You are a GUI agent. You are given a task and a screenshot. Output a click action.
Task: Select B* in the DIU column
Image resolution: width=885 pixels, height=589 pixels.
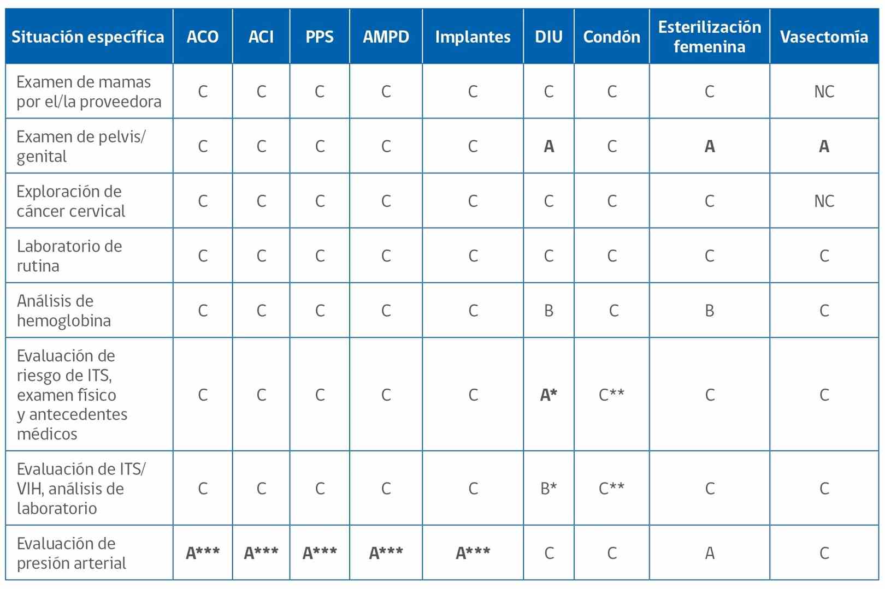pos(548,488)
